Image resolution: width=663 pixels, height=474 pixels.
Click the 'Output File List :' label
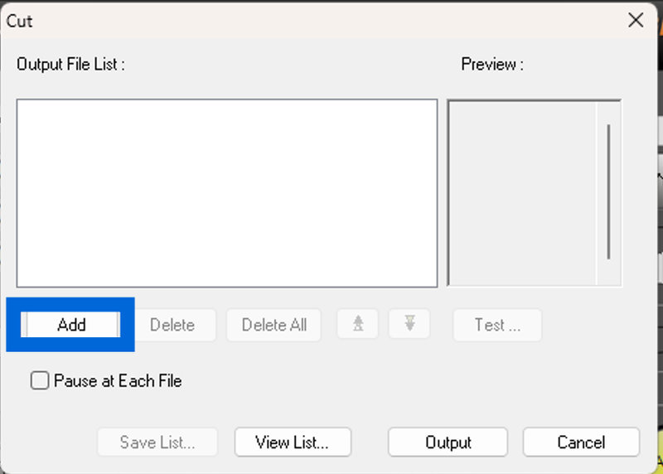70,65
